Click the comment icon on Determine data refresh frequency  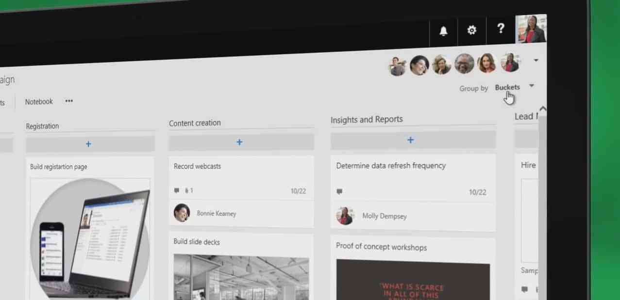(x=339, y=192)
